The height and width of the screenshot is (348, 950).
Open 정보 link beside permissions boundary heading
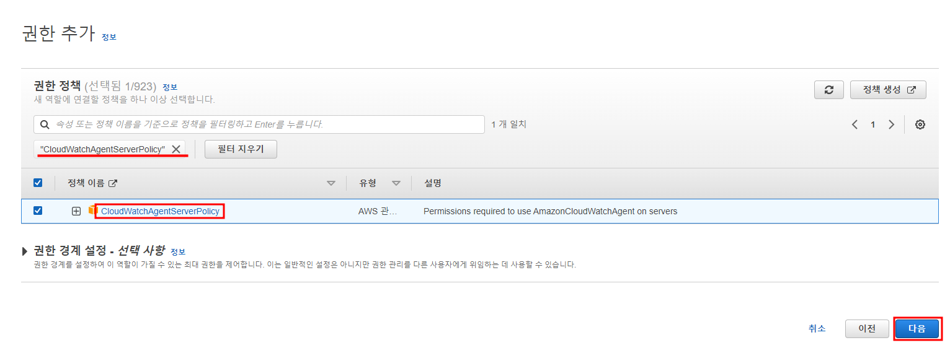178,252
